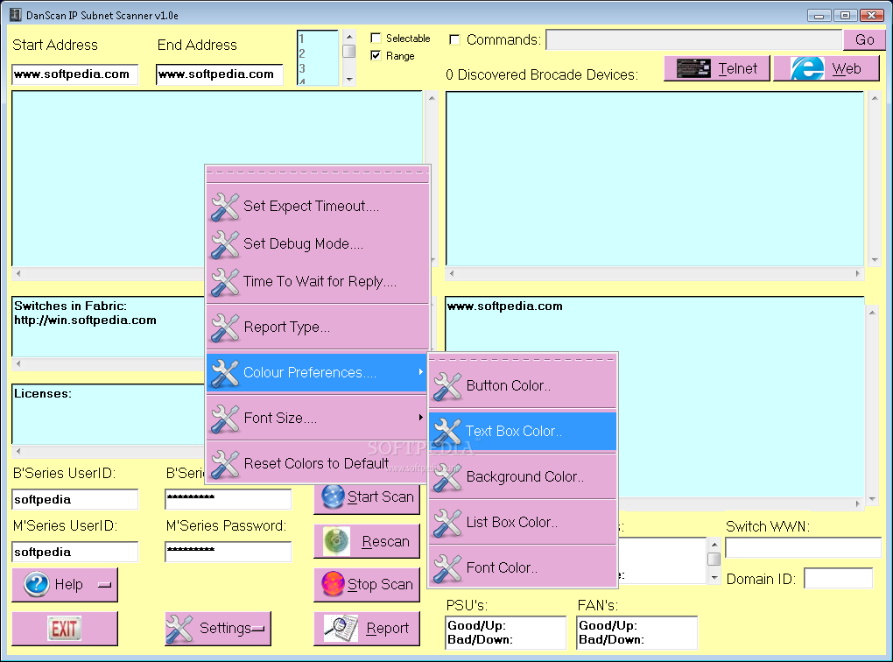
Task: Click the magnifier document icon on Report
Action: pyautogui.click(x=341, y=628)
